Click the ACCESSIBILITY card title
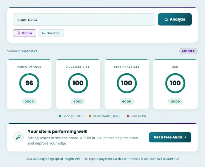The height and width of the screenshot is (167, 205). (x=78, y=67)
